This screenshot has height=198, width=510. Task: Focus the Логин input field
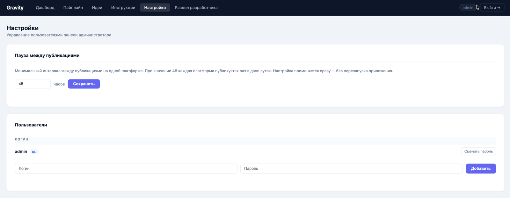pos(126,168)
